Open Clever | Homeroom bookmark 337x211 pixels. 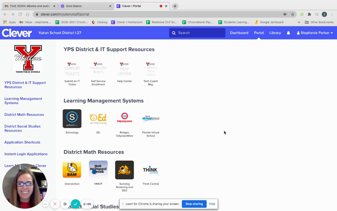(x=127, y=22)
